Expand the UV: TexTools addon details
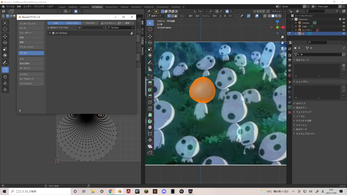The height and width of the screenshot is (195, 347). coord(50,33)
